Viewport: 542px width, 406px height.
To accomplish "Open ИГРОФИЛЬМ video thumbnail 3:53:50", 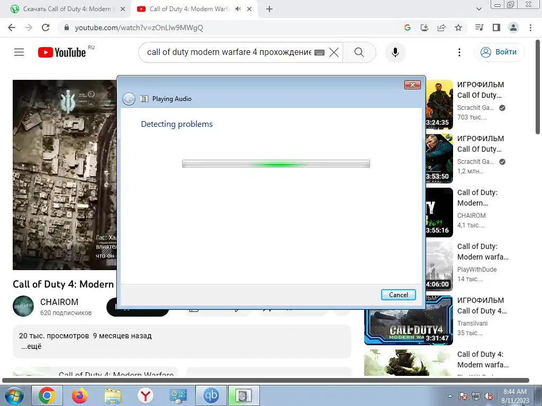I will pos(439,159).
